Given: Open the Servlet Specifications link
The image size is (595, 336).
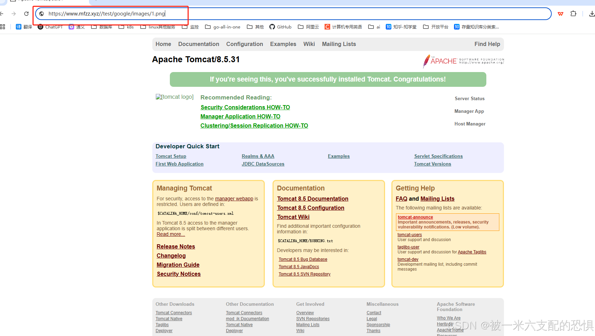Looking at the screenshot, I should click(439, 156).
